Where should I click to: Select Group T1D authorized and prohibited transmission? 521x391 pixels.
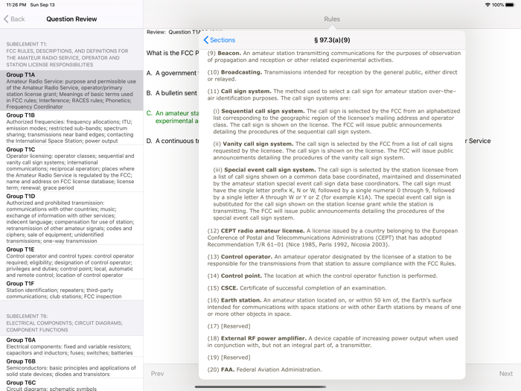pyautogui.click(x=71, y=218)
